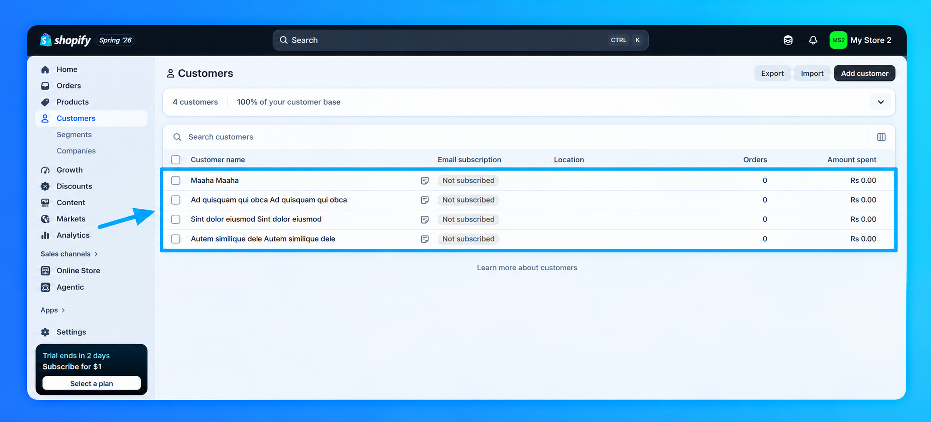This screenshot has height=422, width=931.
Task: Toggle the select all customers checkbox
Action: point(176,160)
